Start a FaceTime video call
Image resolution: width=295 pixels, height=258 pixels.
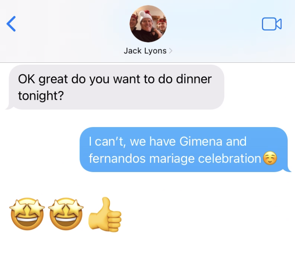coord(272,24)
